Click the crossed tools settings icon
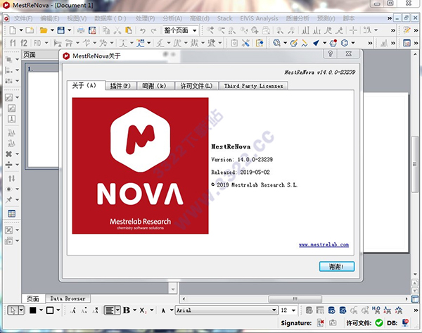Image resolution: width=422 pixels, height=333 pixels. pyautogui.click(x=245, y=43)
